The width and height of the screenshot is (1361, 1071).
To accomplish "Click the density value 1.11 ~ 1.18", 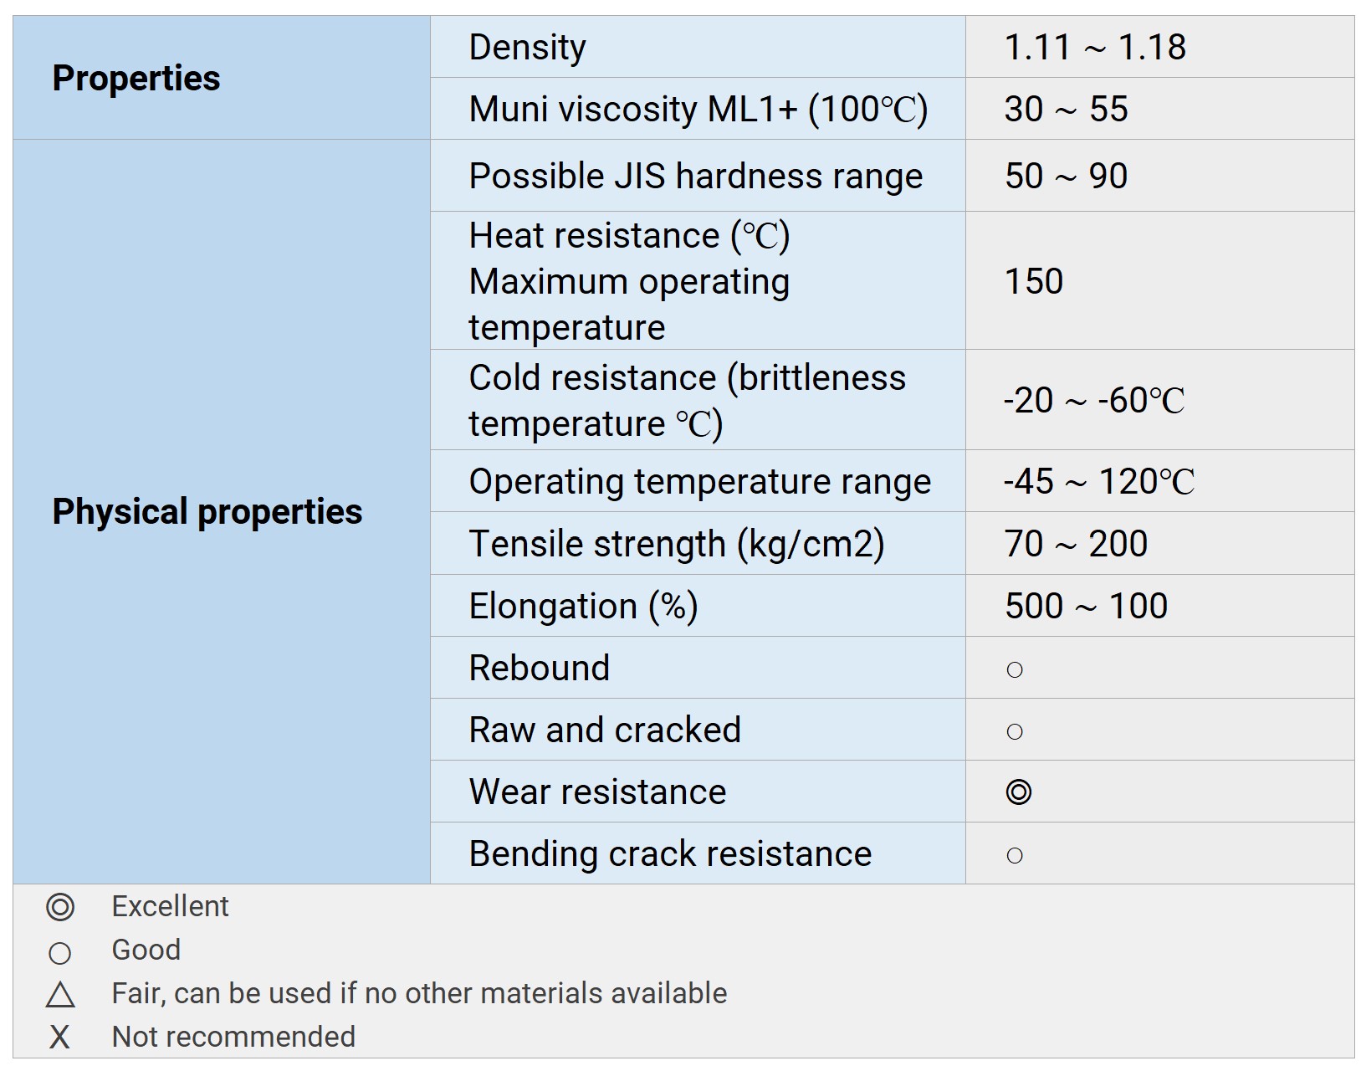I will [x=1095, y=47].
